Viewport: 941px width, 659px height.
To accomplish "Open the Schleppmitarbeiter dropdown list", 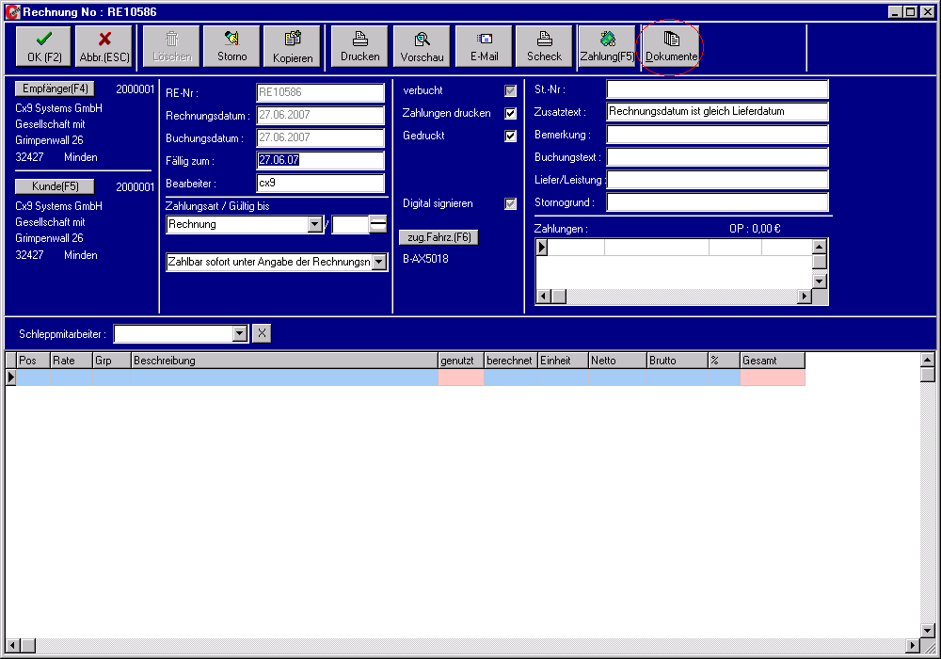I will 239,333.
